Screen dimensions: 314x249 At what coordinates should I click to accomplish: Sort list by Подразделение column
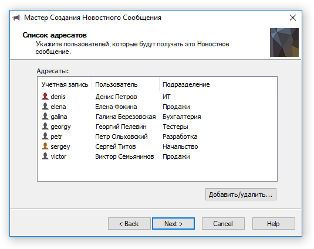coord(218,84)
